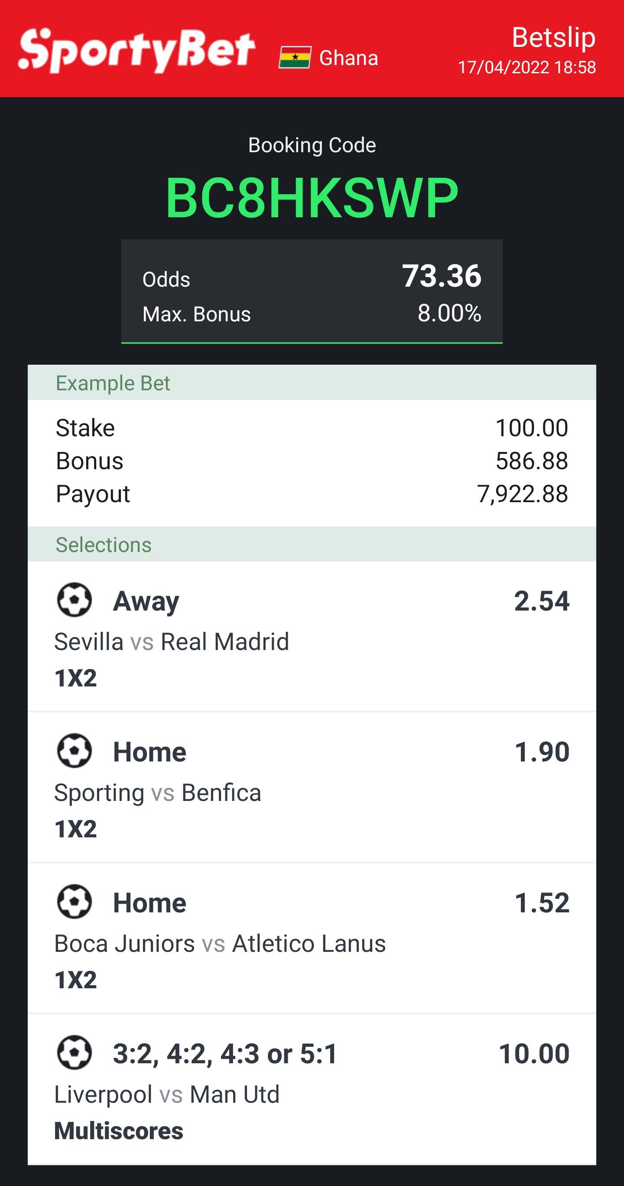Click the Payout amount 7,922.88
Viewport: 624px width, 1186px height.
522,494
